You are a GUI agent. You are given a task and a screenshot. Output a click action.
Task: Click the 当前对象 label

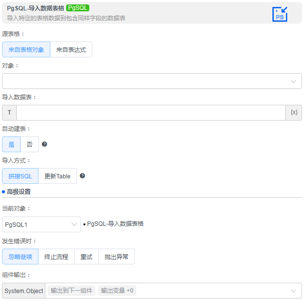[16, 209]
